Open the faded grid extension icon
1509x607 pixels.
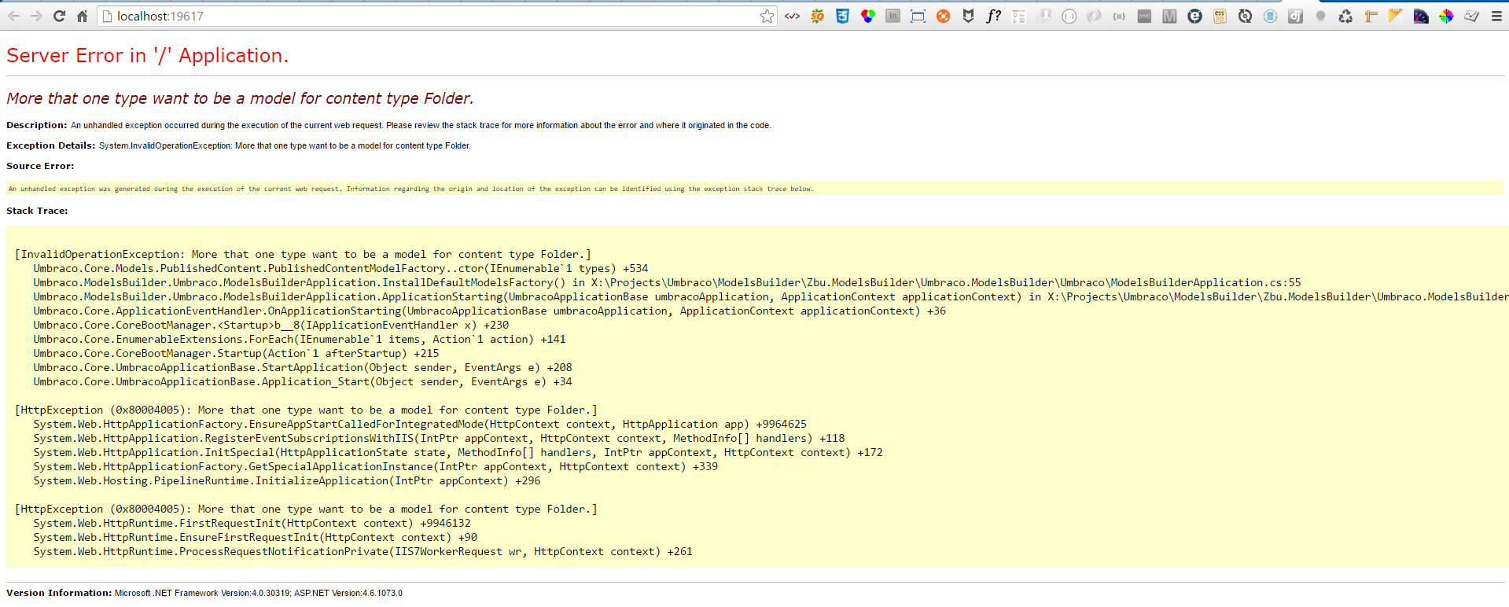1018,16
